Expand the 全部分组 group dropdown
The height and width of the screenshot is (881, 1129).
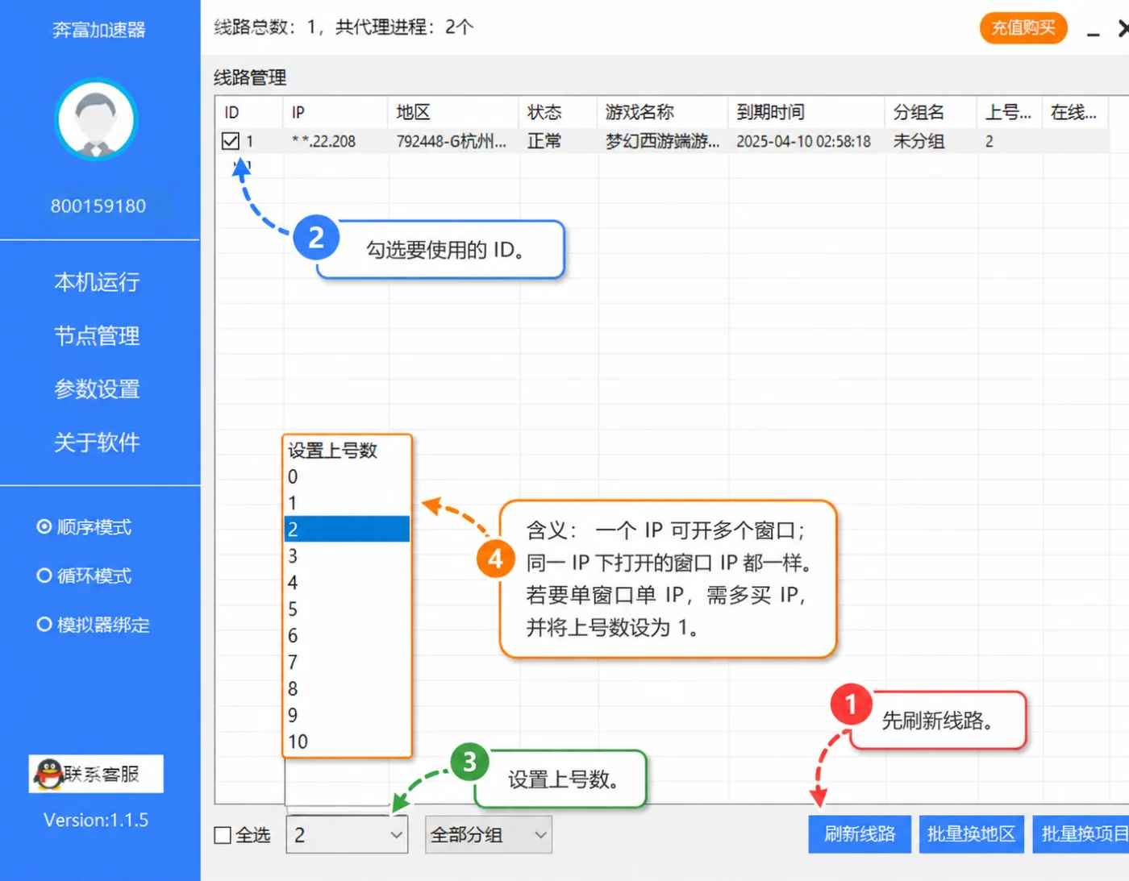(489, 835)
